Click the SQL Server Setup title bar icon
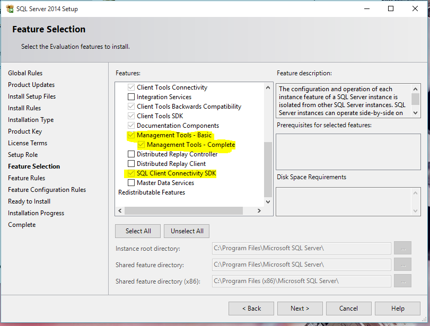Viewport: 430px width, 326px height. click(x=10, y=9)
